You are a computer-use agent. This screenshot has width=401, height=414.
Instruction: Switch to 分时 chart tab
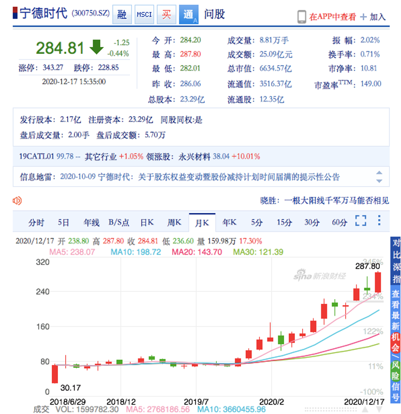point(36,223)
